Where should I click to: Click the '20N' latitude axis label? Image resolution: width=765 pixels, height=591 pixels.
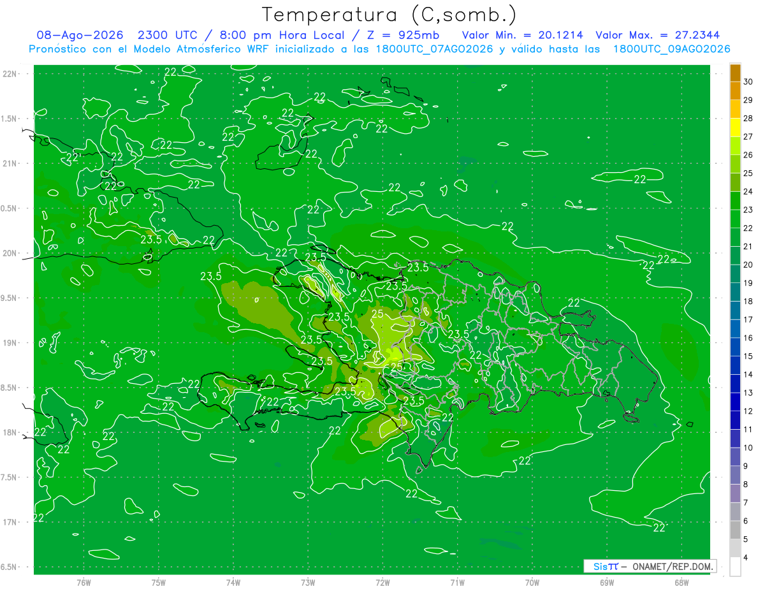(x=10, y=253)
